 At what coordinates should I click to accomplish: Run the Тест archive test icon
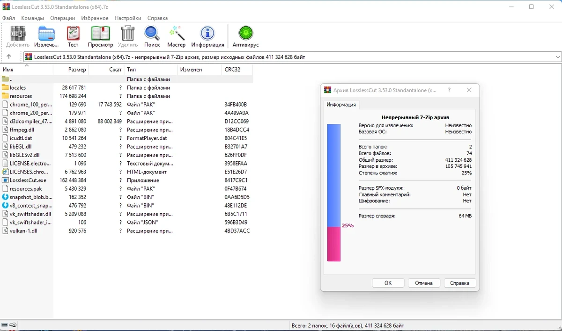tap(73, 33)
